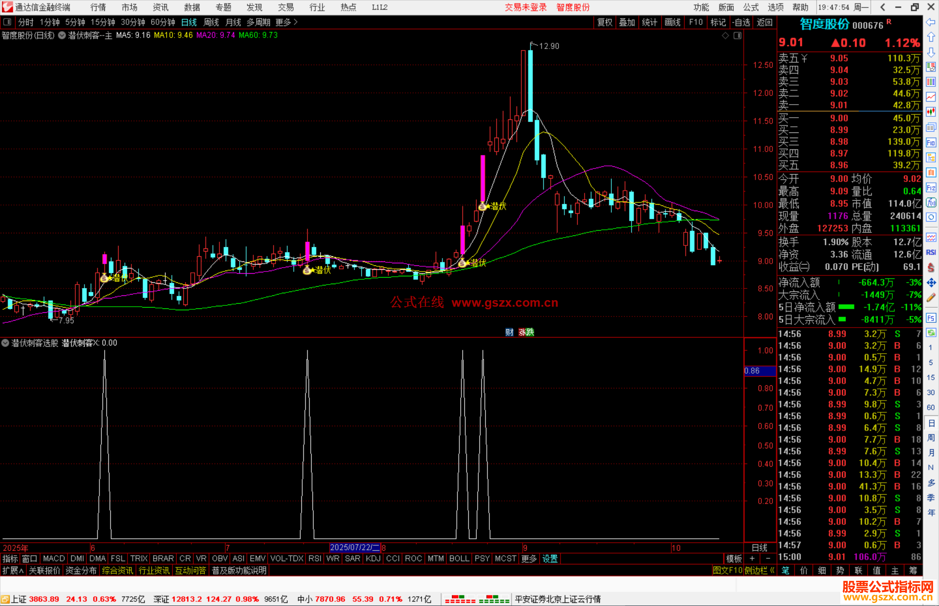Click the F10 info sidebar icon
This screenshot has height=606, width=939.
click(931, 142)
